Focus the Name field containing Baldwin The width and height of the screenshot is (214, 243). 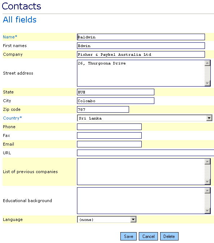coord(141,37)
